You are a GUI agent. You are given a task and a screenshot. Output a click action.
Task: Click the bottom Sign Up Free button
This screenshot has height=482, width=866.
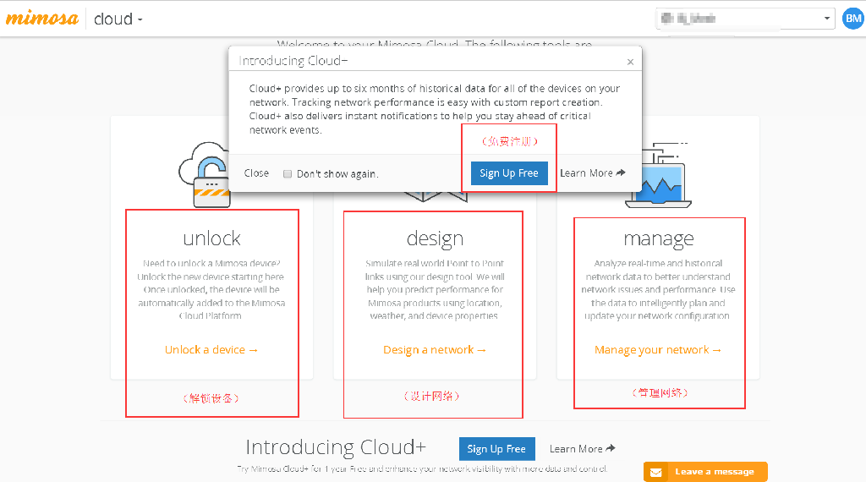tap(496, 449)
